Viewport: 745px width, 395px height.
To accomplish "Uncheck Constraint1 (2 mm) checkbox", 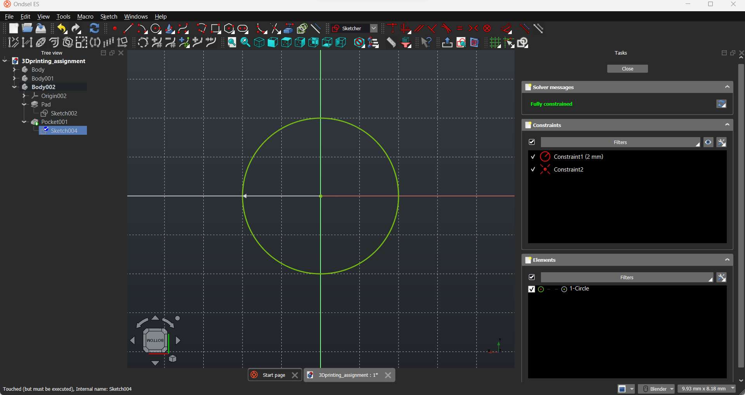I will (533, 157).
